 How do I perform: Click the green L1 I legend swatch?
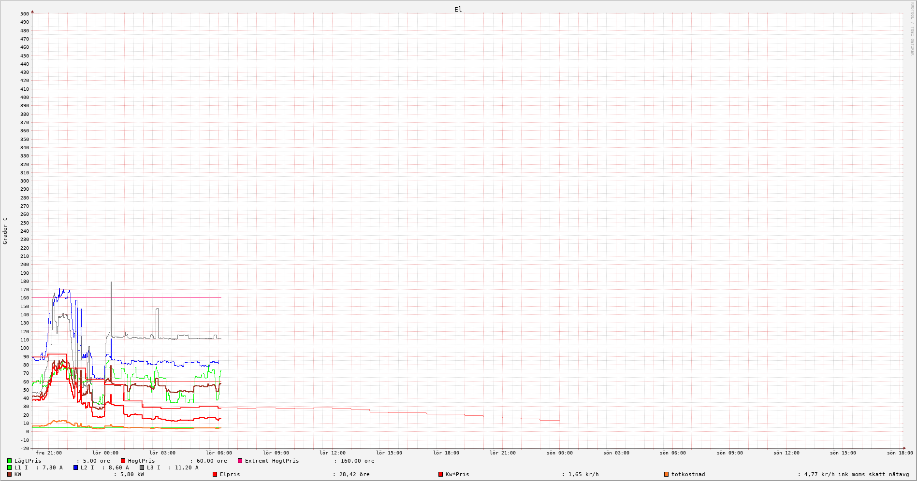tap(9, 467)
